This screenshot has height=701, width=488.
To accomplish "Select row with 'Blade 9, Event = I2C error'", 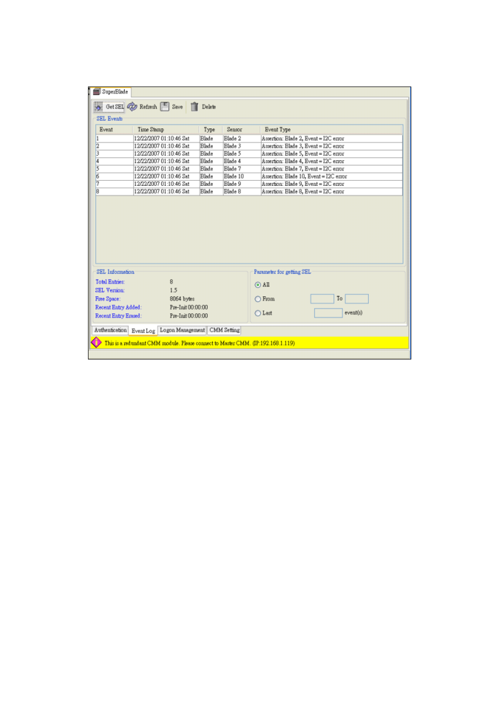I will click(x=249, y=184).
